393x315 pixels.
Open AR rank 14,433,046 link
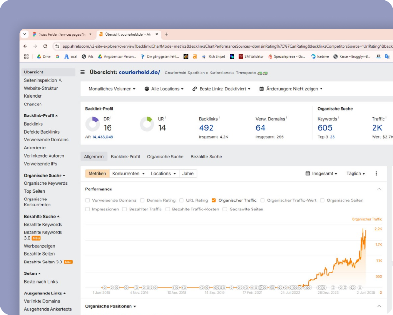pyautogui.click(x=103, y=137)
